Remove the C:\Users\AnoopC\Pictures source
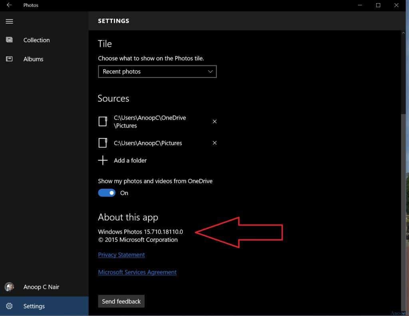 [x=214, y=143]
